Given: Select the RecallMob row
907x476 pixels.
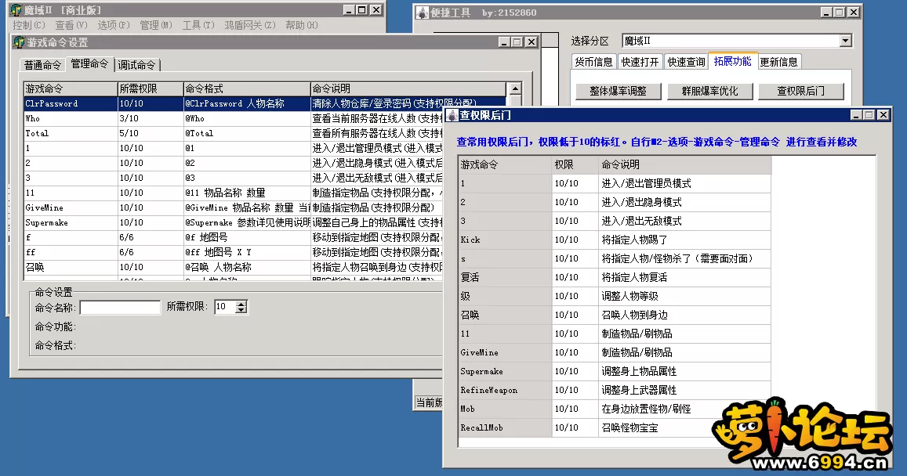Looking at the screenshot, I should (x=615, y=427).
